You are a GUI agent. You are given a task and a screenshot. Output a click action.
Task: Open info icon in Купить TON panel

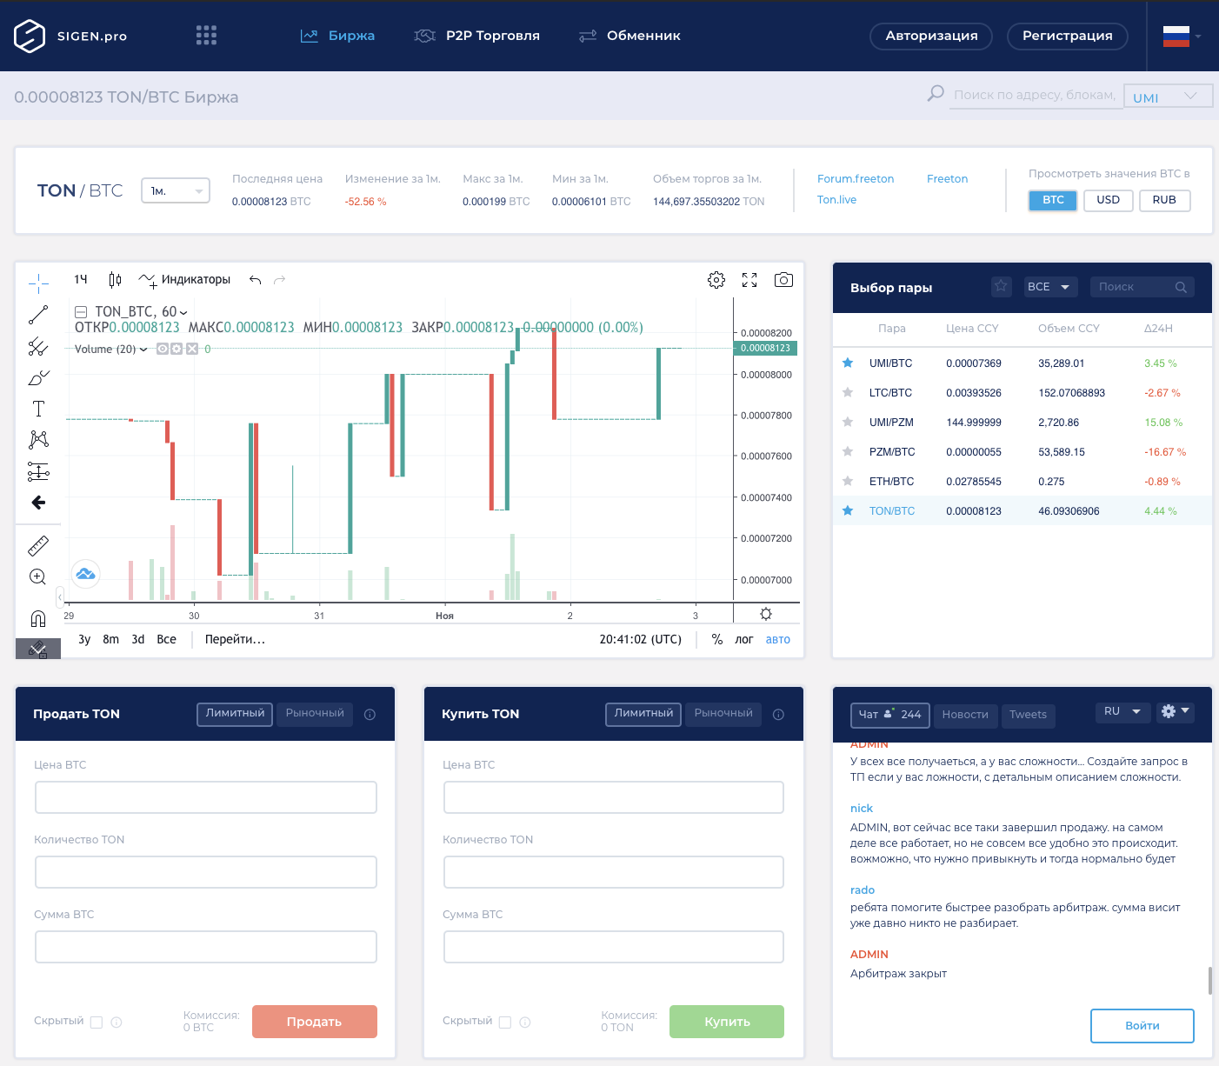click(778, 715)
